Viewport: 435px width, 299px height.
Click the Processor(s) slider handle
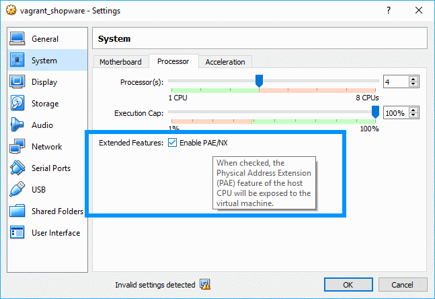pyautogui.click(x=259, y=81)
